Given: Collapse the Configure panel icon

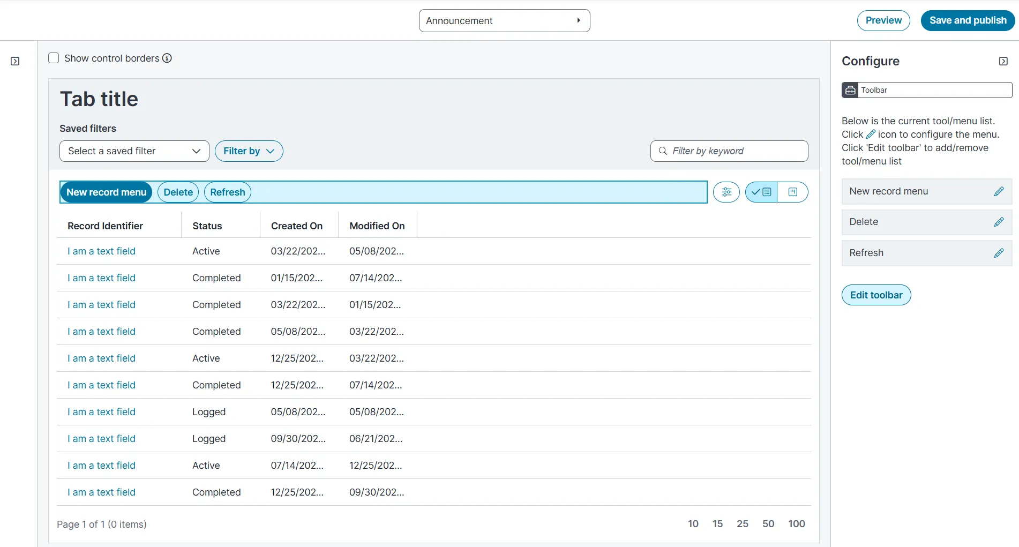Looking at the screenshot, I should tap(1003, 62).
